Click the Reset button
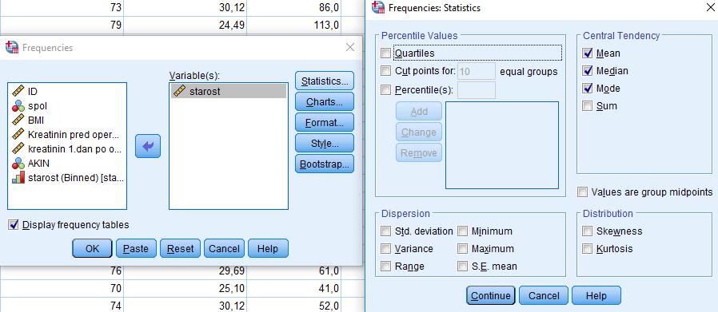This screenshot has width=718, height=312. [180, 248]
